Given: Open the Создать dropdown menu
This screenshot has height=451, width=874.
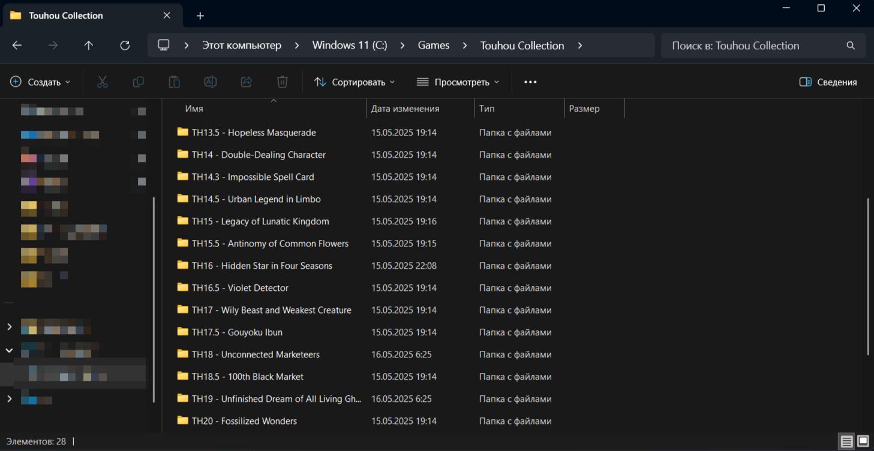Looking at the screenshot, I should [x=40, y=82].
